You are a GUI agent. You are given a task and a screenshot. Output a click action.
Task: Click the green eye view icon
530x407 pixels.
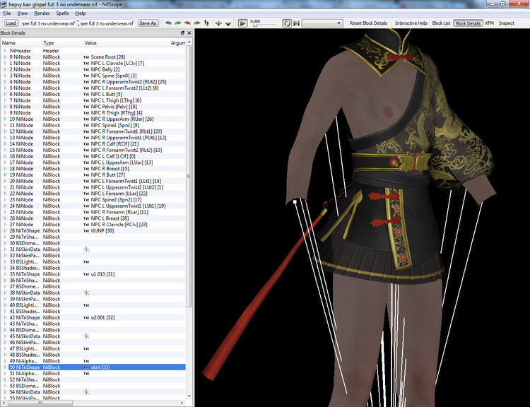tap(178, 23)
